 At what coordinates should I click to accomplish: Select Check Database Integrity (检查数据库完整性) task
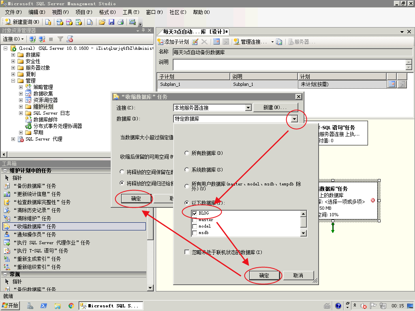click(x=42, y=202)
